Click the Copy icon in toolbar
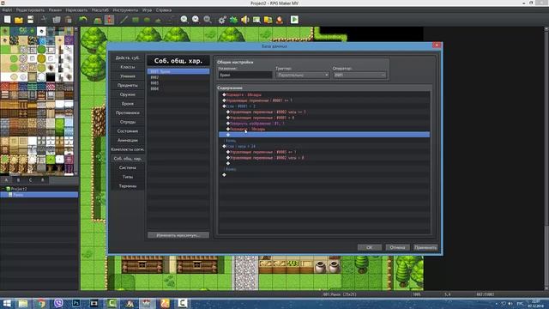Screen dimensions: 549x309 point(57,20)
